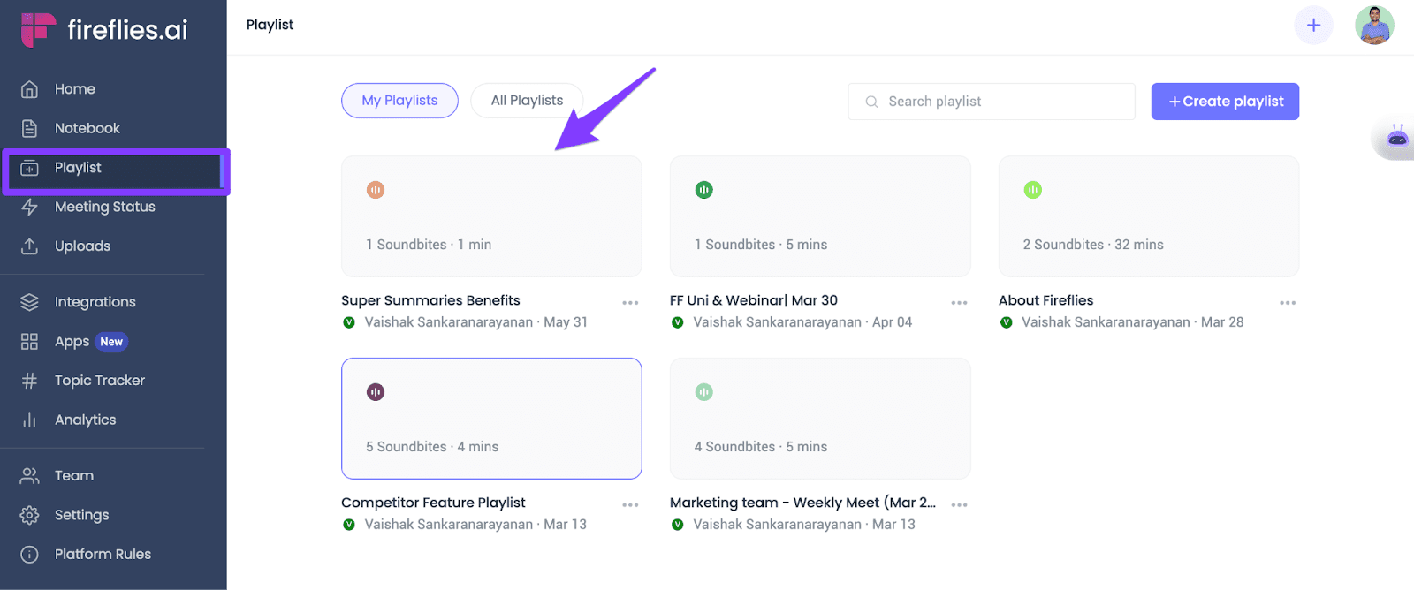The image size is (1414, 590).
Task: Open the Super Summaries Benefits playlist card
Action: point(491,216)
